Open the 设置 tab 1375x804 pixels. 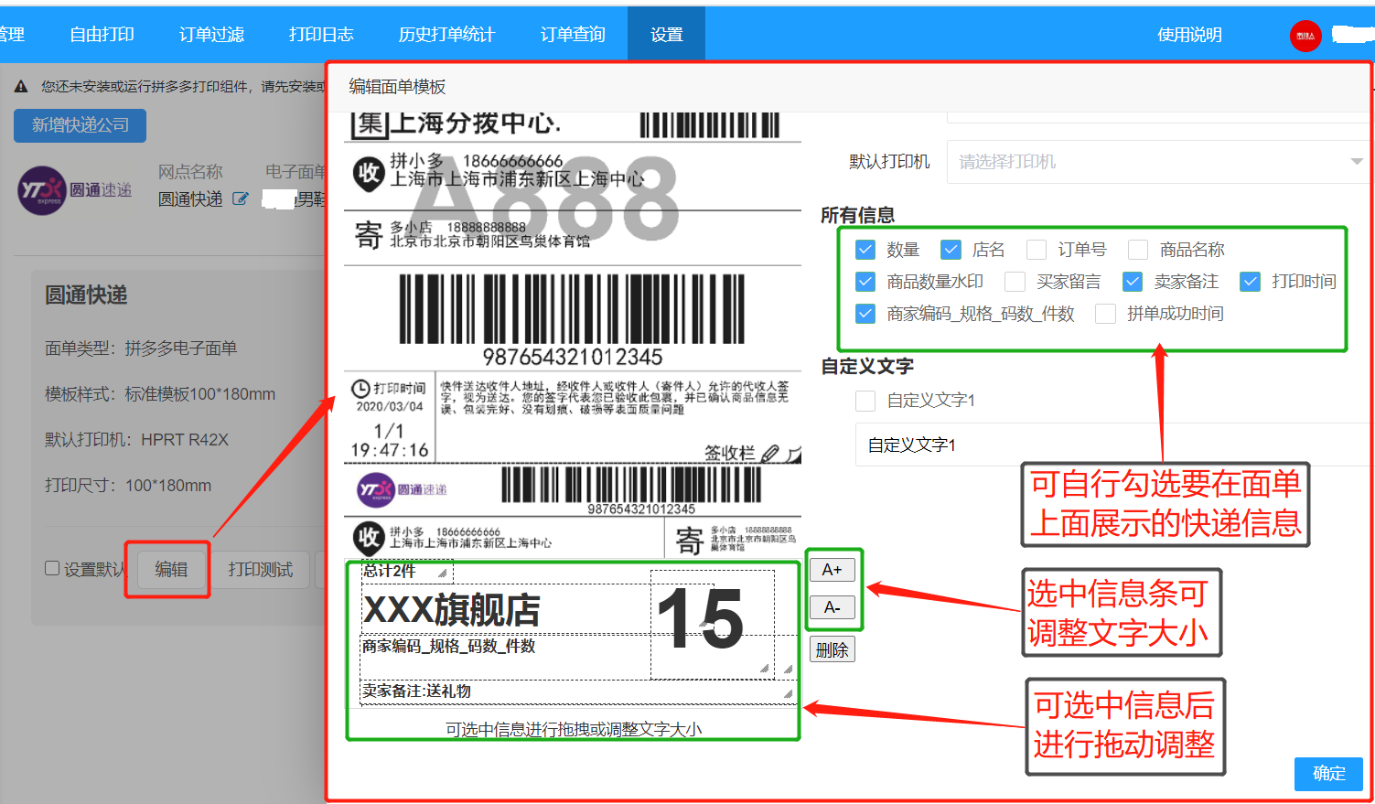(666, 35)
